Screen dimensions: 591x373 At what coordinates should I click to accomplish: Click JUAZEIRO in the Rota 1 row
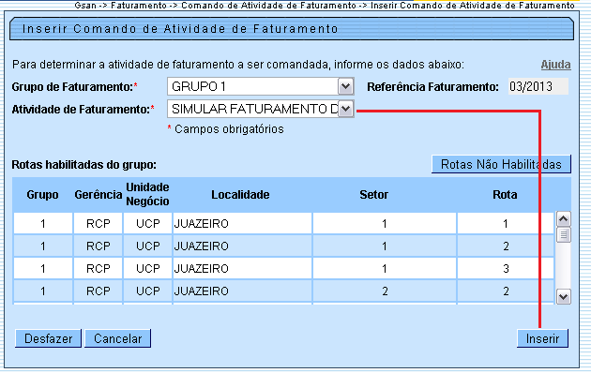point(202,224)
